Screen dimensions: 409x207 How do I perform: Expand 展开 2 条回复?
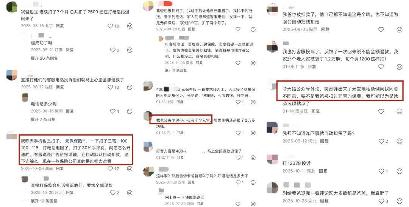point(176,70)
